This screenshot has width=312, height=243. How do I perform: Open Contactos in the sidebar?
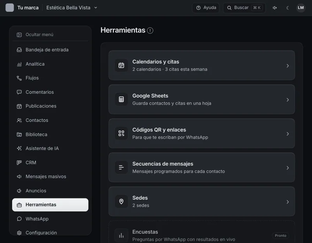(x=50, y=120)
